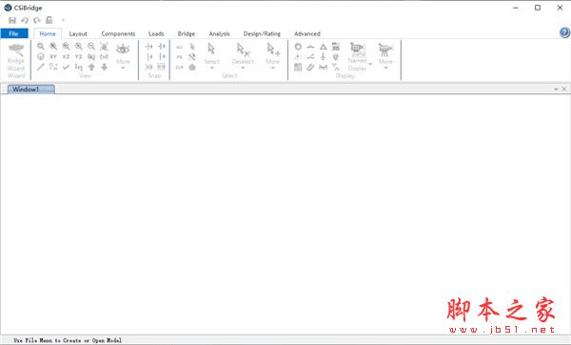Click the move up arrow in View group

tap(91, 67)
